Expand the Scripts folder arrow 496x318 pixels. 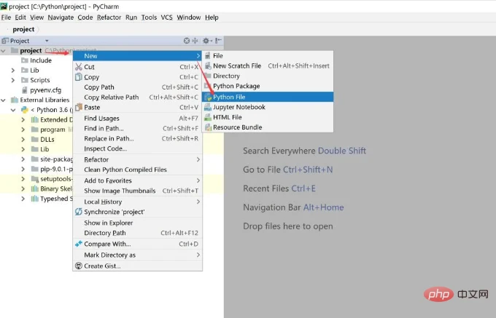[x=13, y=80]
